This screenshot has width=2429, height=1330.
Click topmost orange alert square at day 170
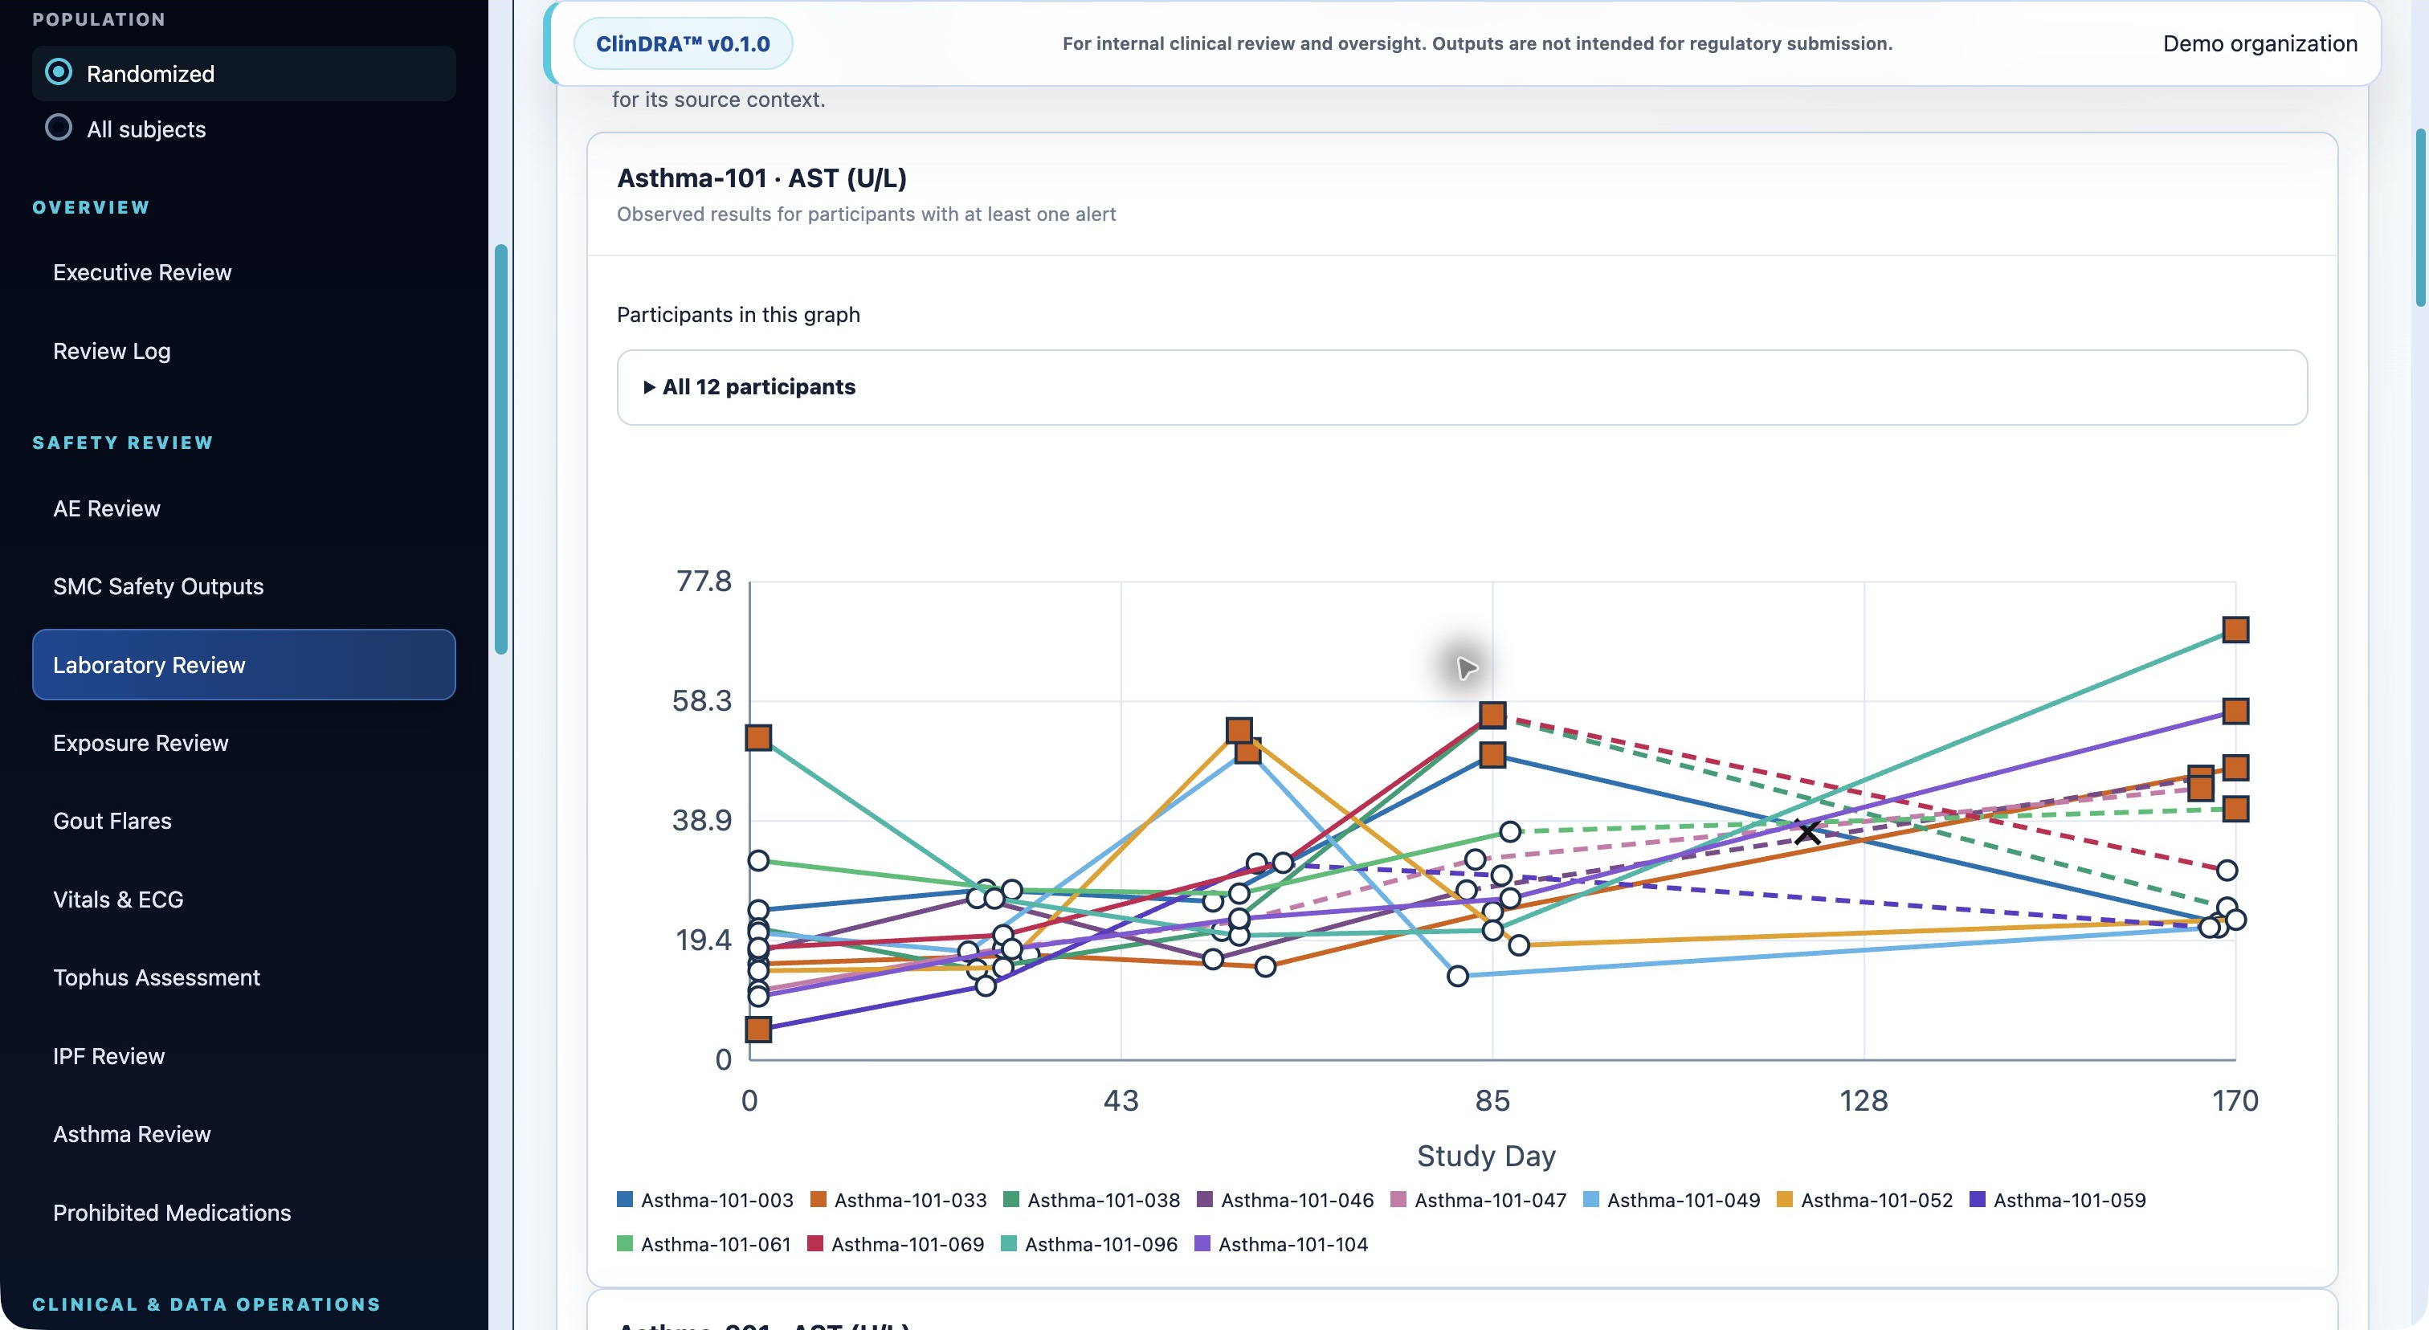[2235, 630]
